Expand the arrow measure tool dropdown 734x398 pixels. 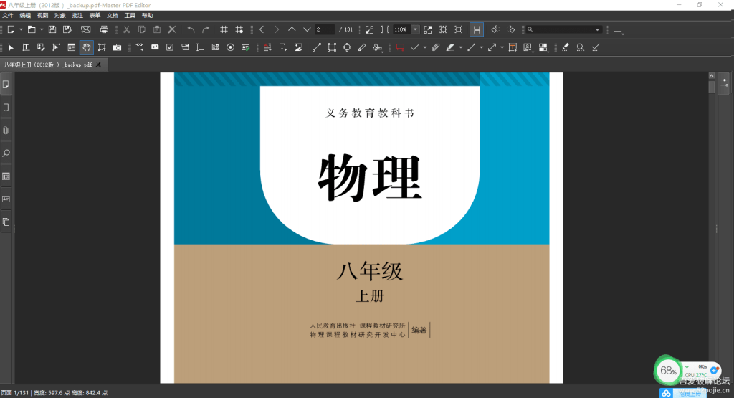[x=502, y=47]
